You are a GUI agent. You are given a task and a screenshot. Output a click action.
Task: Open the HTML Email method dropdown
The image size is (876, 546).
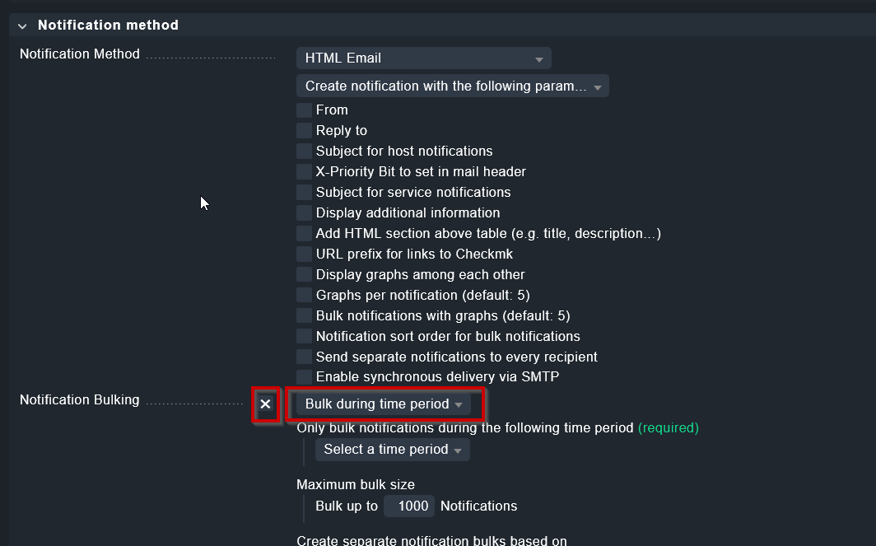click(x=423, y=58)
